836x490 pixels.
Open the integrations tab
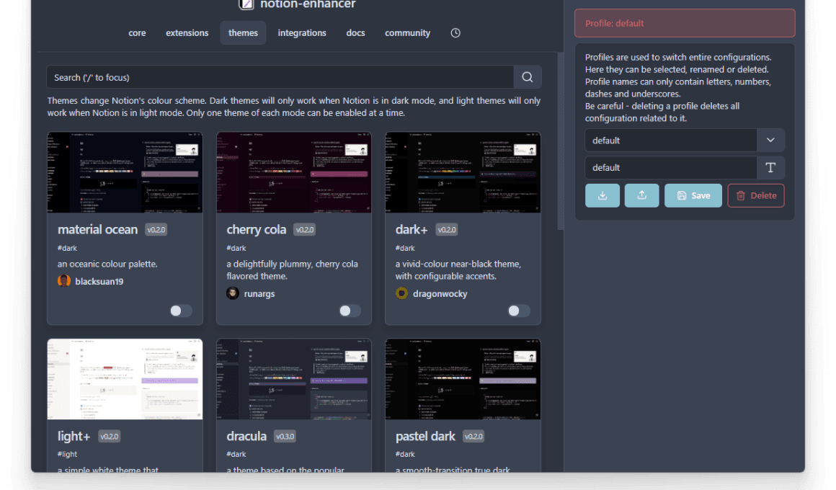302,33
